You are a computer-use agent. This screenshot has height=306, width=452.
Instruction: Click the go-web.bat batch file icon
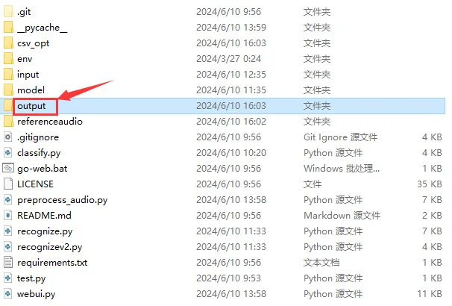pos(8,168)
